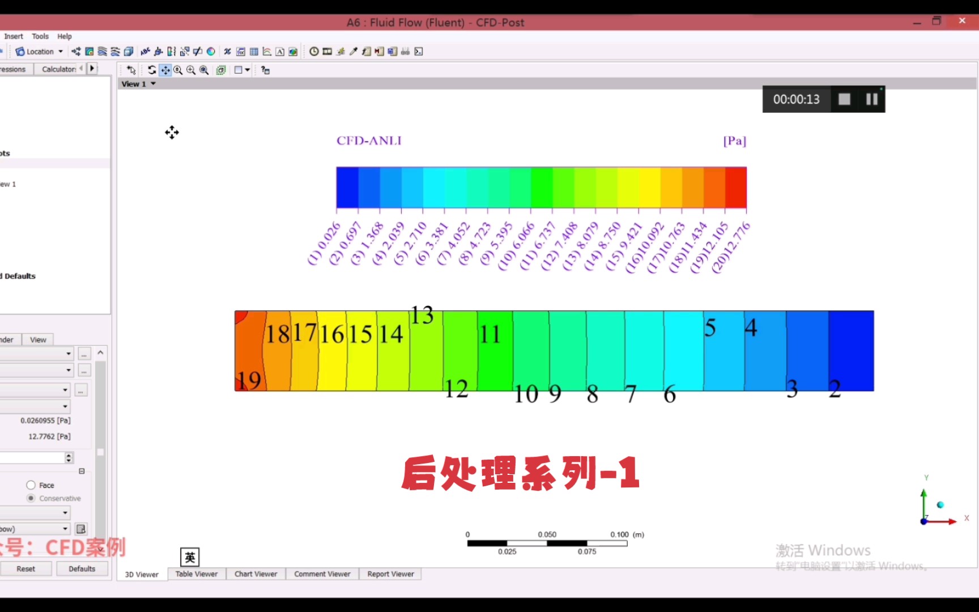Open the Quick Editor icon
This screenshot has width=979, height=612.
tap(340, 52)
